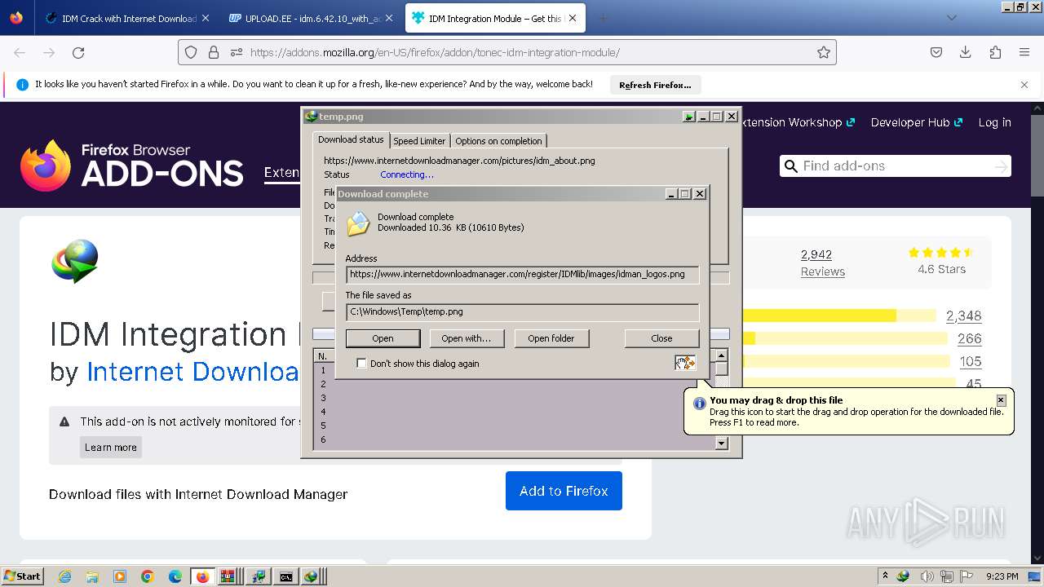Click the file saved as path field
This screenshot has width=1044, height=587.
click(522, 311)
